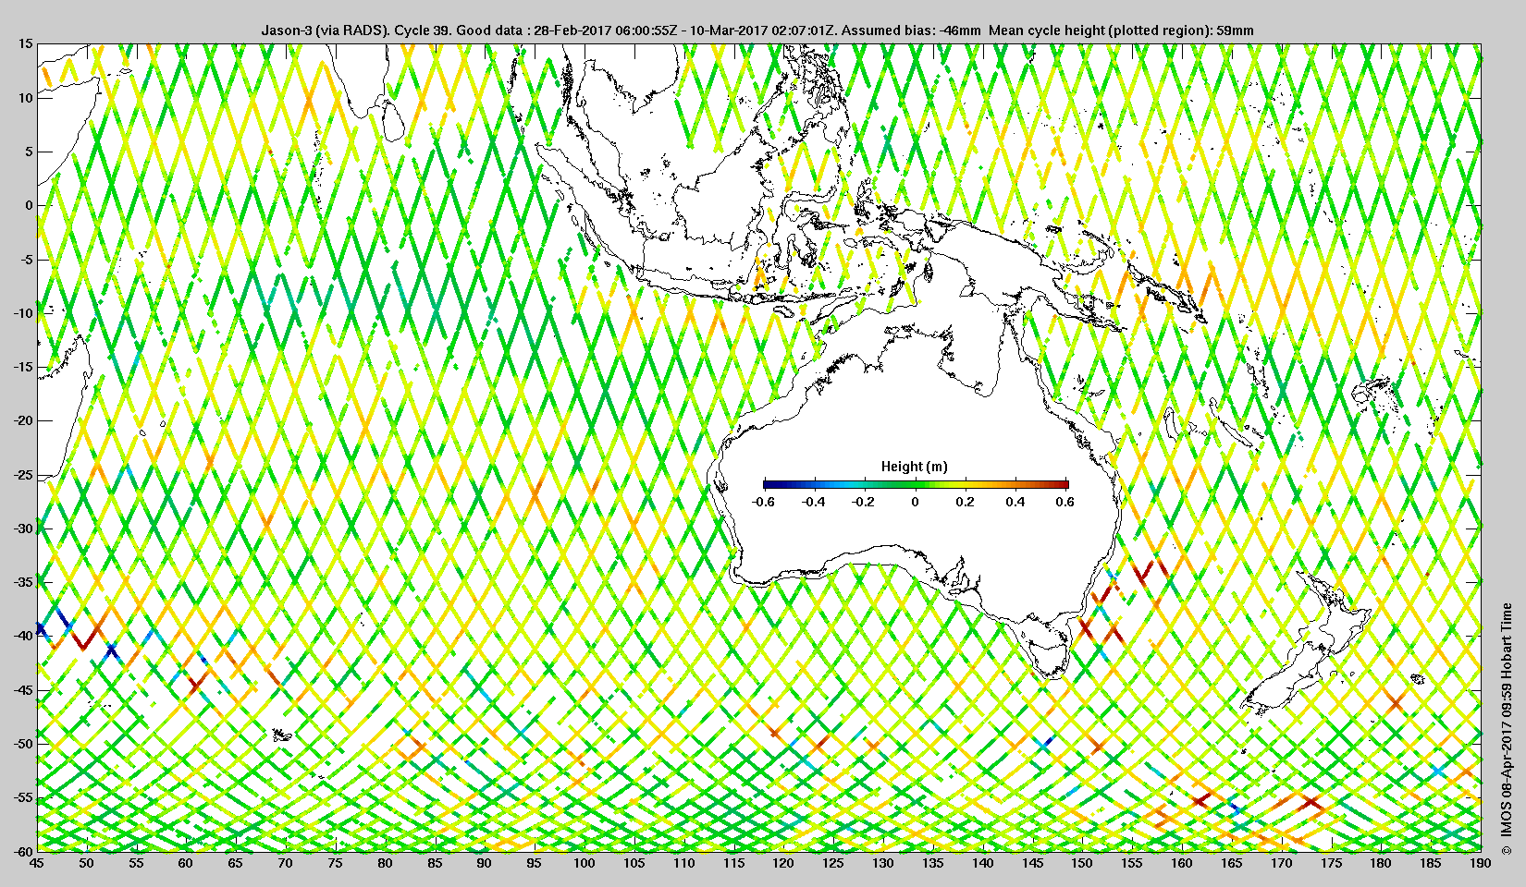Click longitude axis label 45
Viewport: 1526px width, 887px height.
(36, 864)
